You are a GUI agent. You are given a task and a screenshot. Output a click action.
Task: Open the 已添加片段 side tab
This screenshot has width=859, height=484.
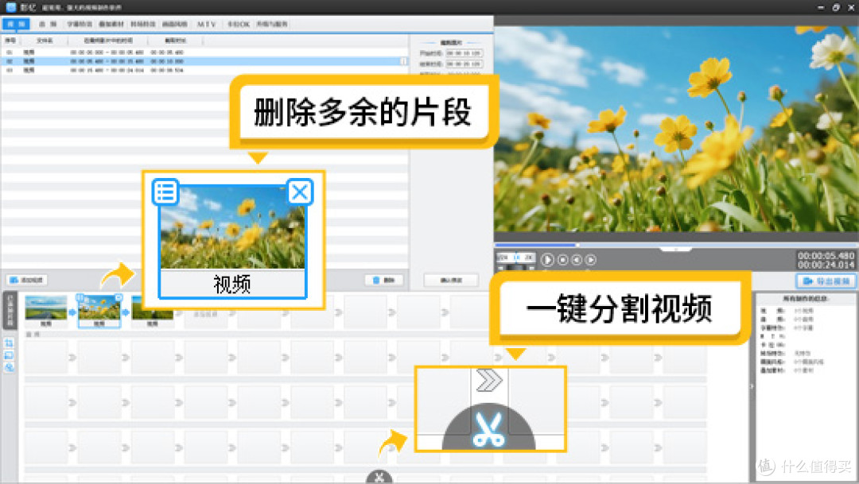click(x=10, y=310)
